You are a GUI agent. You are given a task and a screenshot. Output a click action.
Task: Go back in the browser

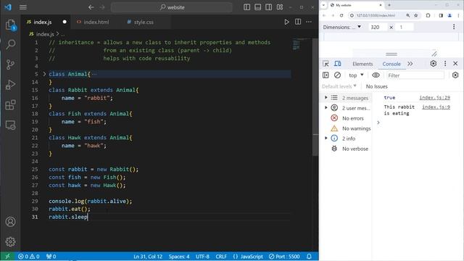click(324, 15)
